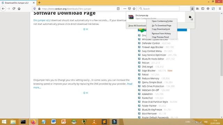Screen dimensions: 223x125
Task: Open the Dns Jumper v2.2 link
Action: tap(42, 20)
